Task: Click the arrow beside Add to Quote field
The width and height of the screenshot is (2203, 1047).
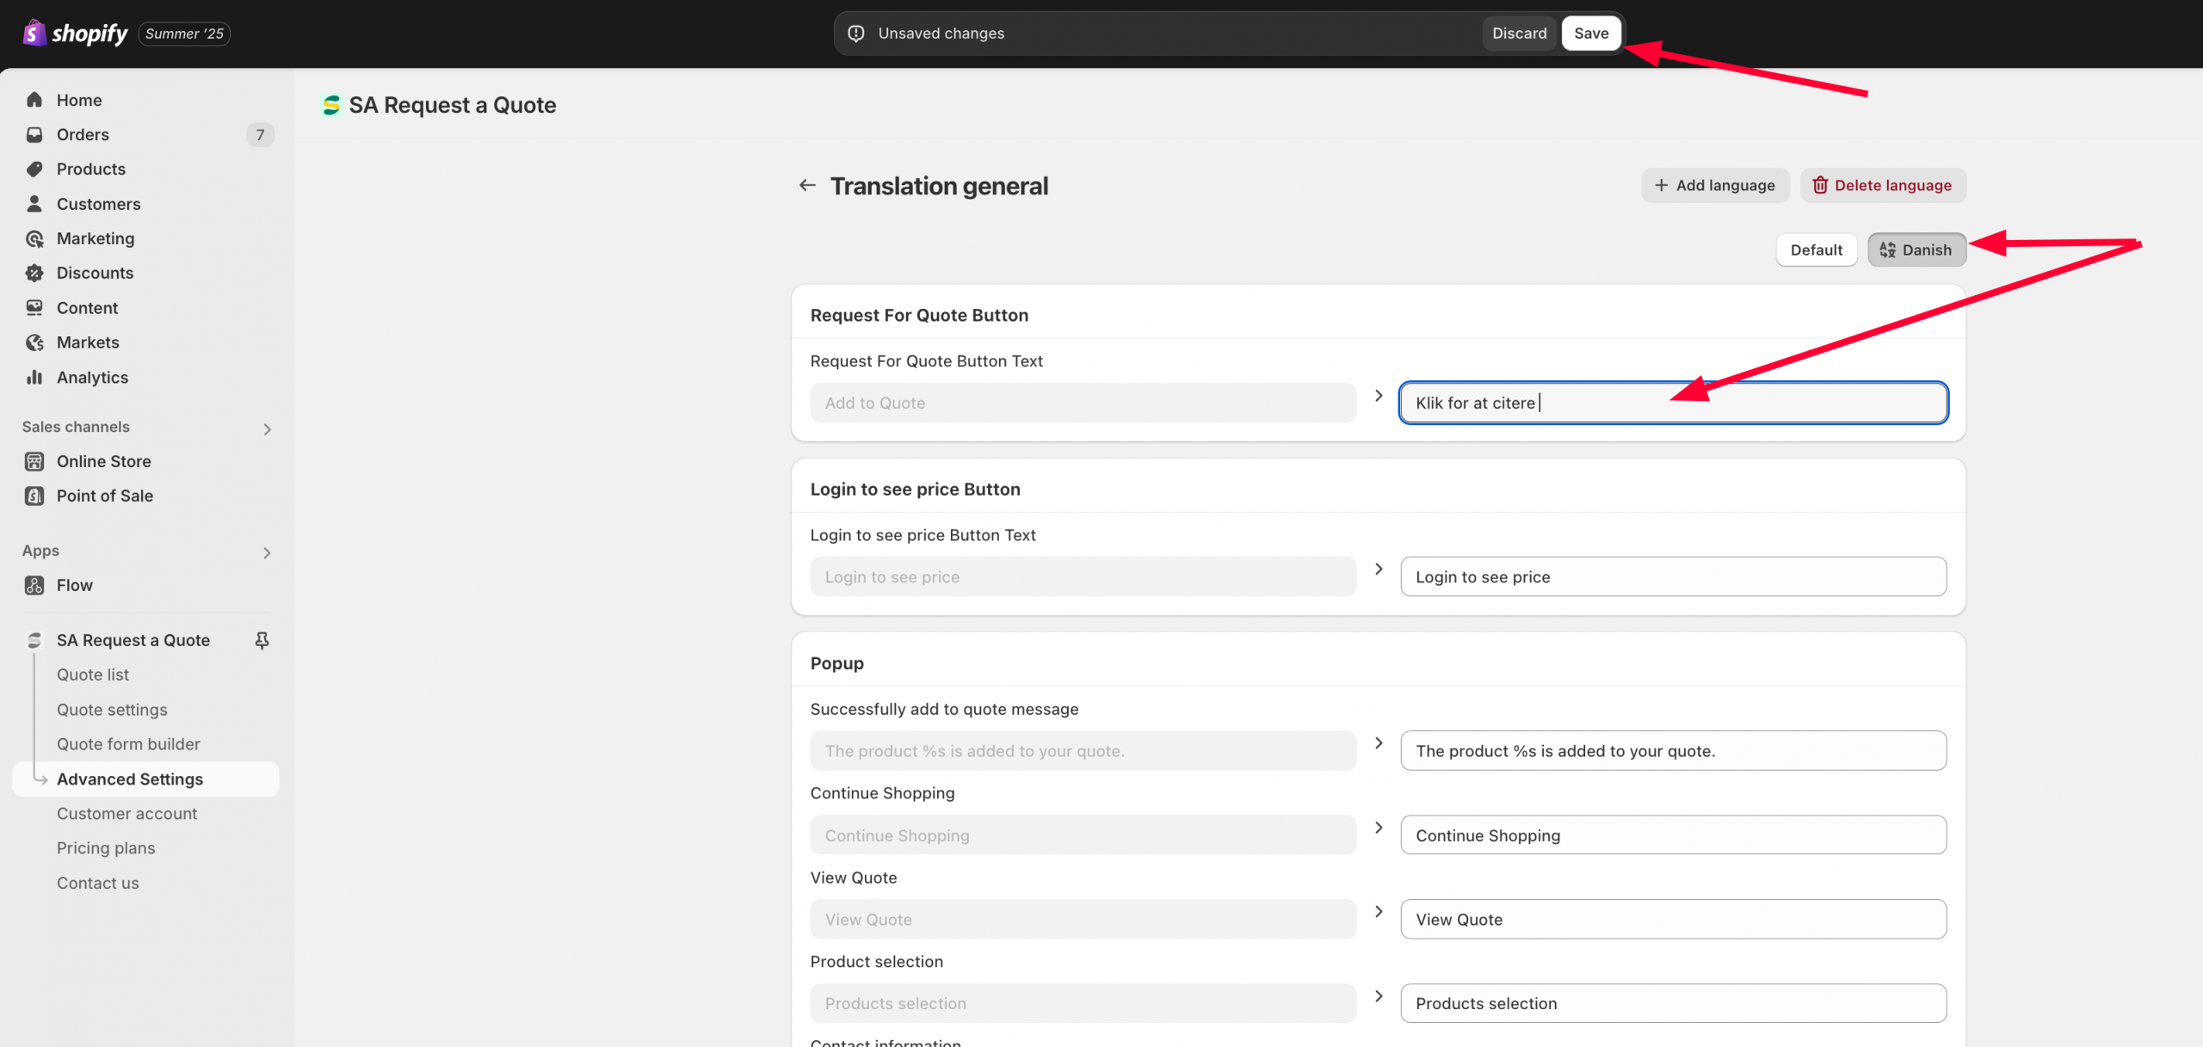Action: click(1379, 396)
